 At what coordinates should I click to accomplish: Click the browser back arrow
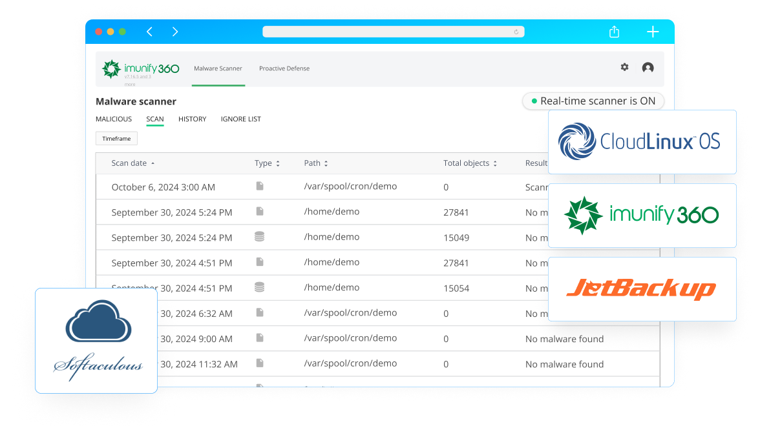[149, 32]
